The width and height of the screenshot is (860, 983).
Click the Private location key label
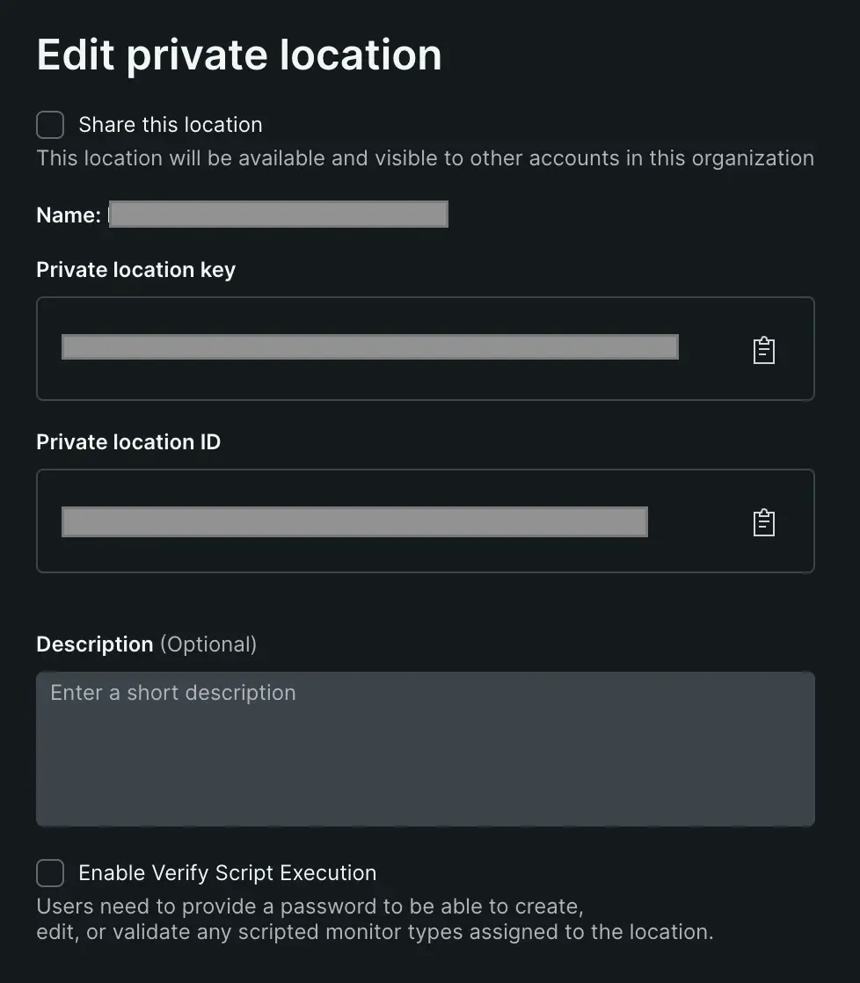pyautogui.click(x=135, y=270)
